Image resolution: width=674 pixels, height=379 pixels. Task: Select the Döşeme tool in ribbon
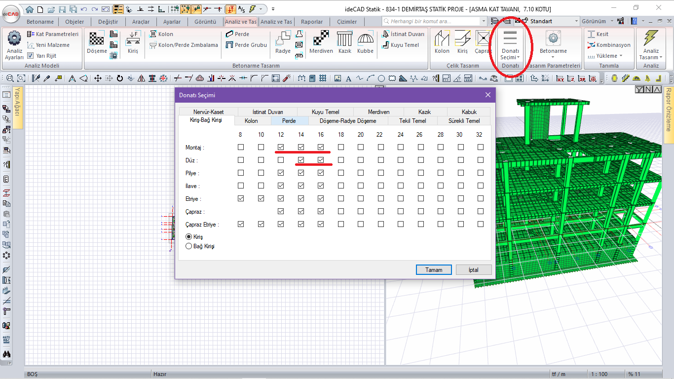[x=97, y=42]
